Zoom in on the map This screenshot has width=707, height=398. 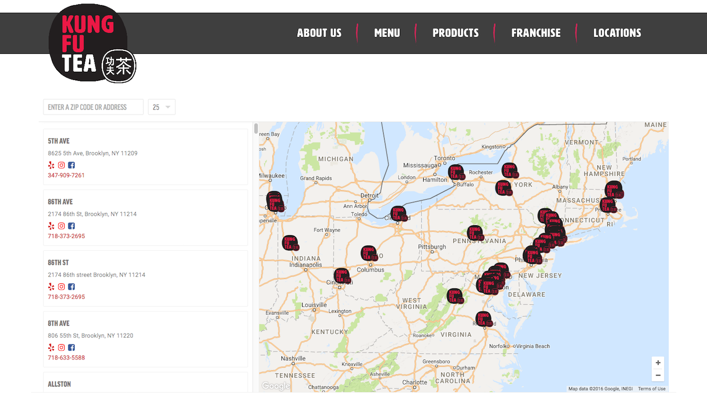tap(658, 362)
